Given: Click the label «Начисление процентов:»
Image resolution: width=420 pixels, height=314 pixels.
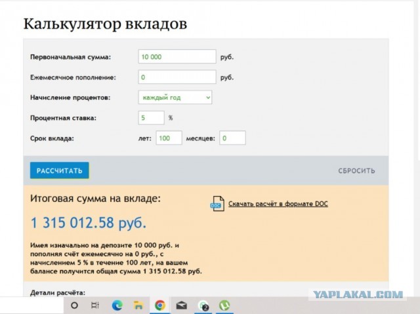Looking at the screenshot, I should [x=70, y=98].
